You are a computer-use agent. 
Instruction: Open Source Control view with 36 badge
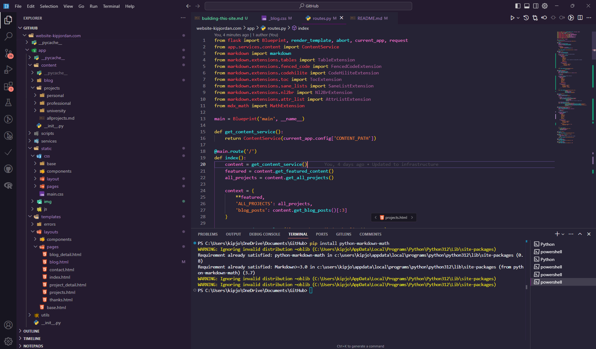[8, 53]
